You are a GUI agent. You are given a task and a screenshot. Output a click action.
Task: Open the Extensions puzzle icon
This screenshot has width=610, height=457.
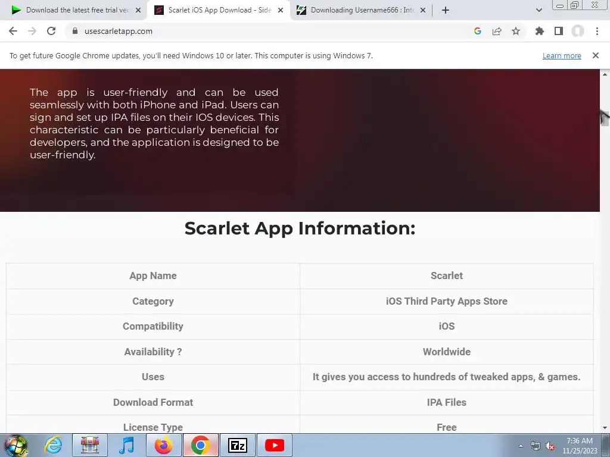click(x=539, y=31)
